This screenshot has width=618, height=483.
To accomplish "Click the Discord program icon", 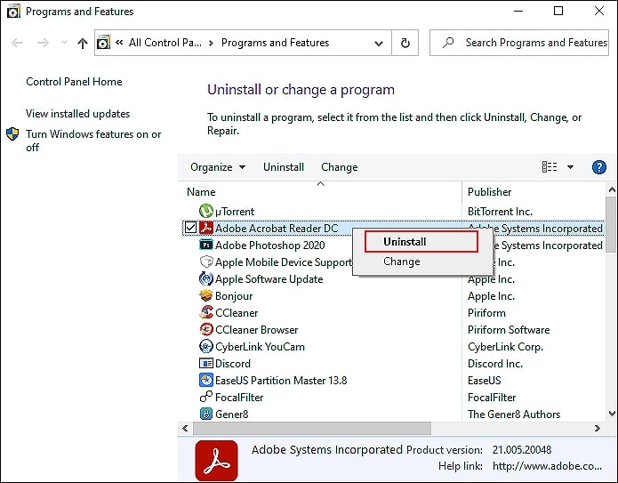I will tap(206, 363).
